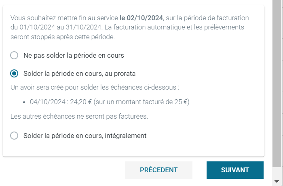Go back with the PRÉCEDENT button

tap(159, 170)
